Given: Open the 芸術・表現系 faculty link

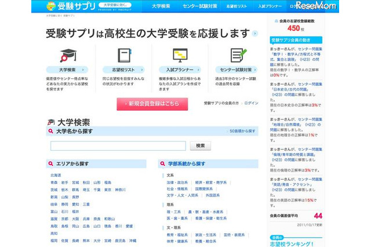Looking at the screenshot, I should (x=234, y=235).
